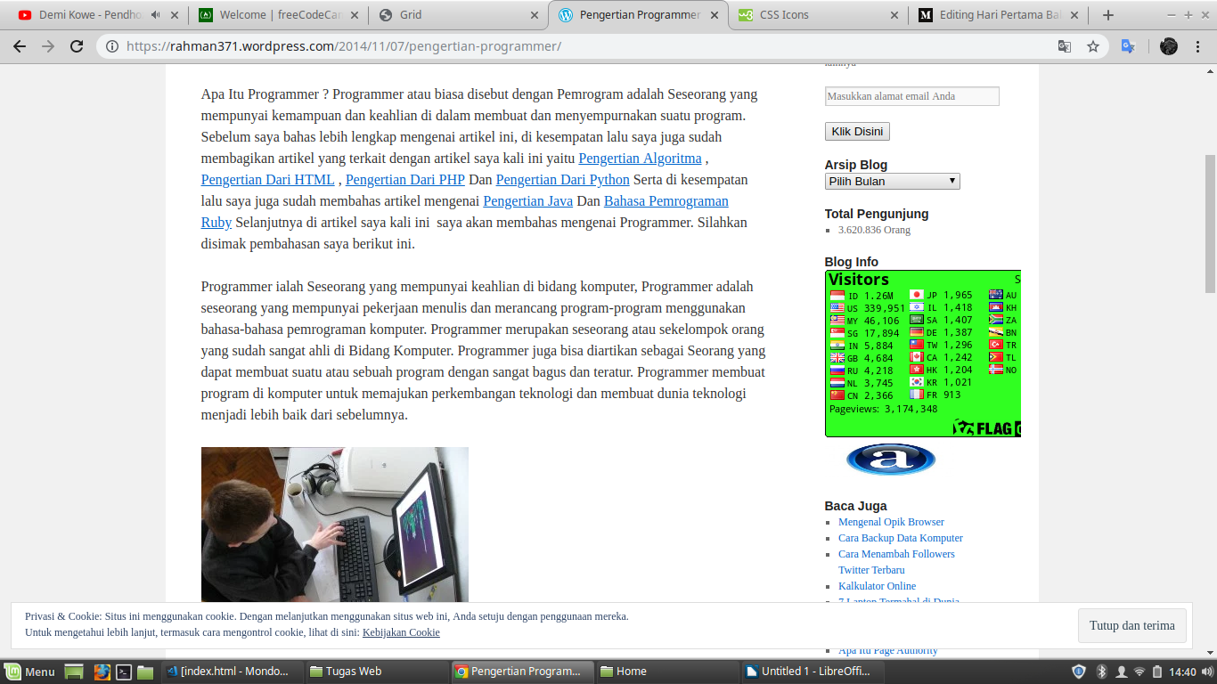The width and height of the screenshot is (1217, 684).
Task: Accept cookies with Tutup dan terima
Action: tap(1131, 625)
